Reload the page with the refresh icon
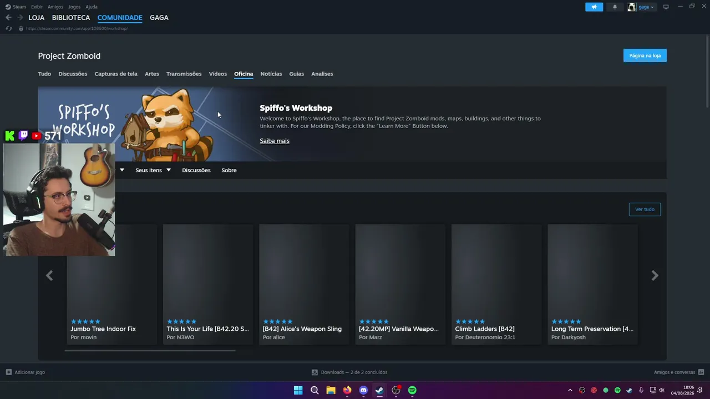Viewport: 710px width, 399px height. tap(8, 28)
